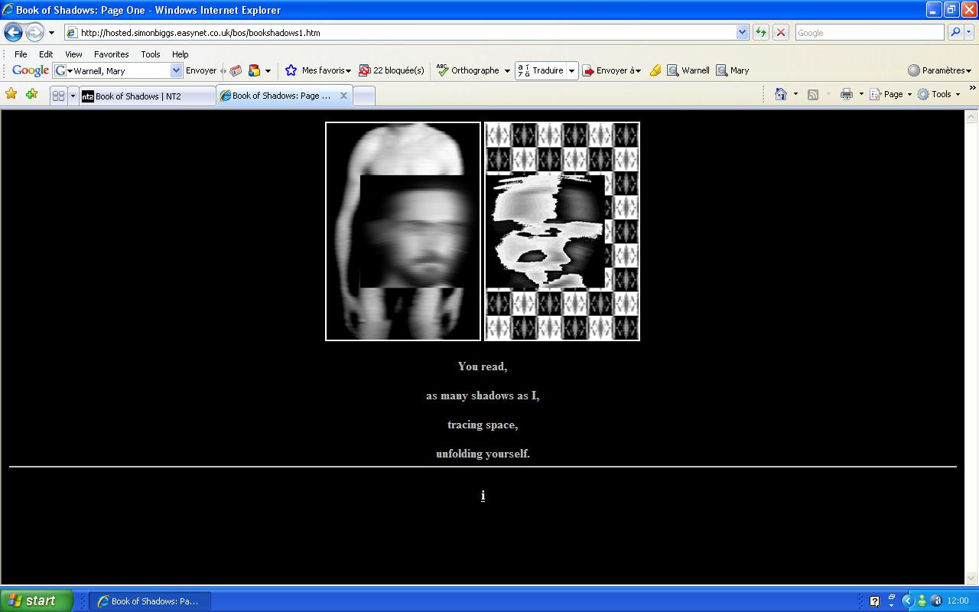Go back with the browser Back arrow
The height and width of the screenshot is (612, 979).
[x=13, y=32]
